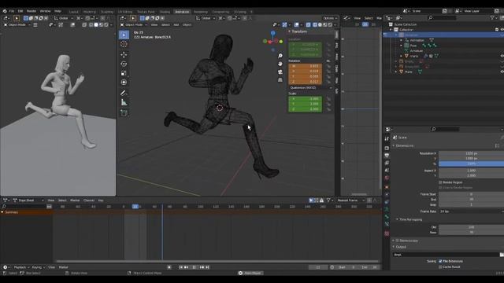Open the Render menu
This screenshot has width=504, height=283.
(x=31, y=11)
